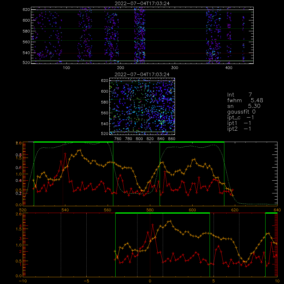The height and width of the screenshot is (284, 284).
Task: Click y-axis label 580 of the wide top image
Action: click(26, 31)
